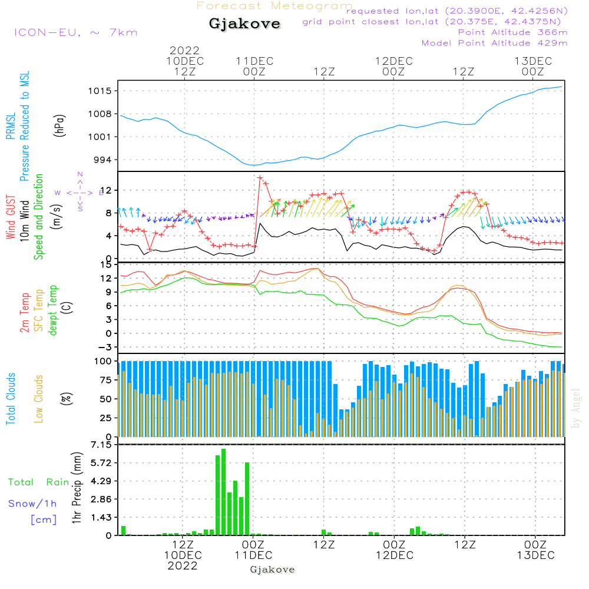This screenshot has width=589, height=589.
Task: Select the 'Model Point Altitude 429m' text
Action: (x=494, y=43)
